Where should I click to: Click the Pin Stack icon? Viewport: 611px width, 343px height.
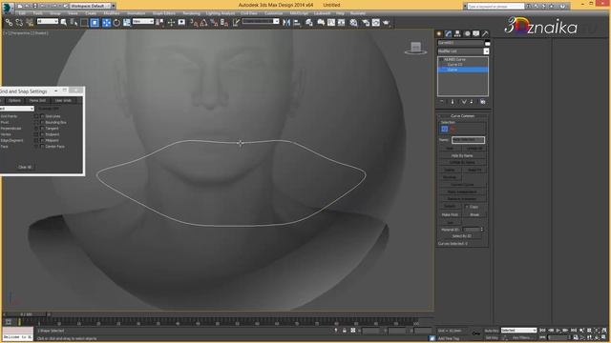click(441, 102)
